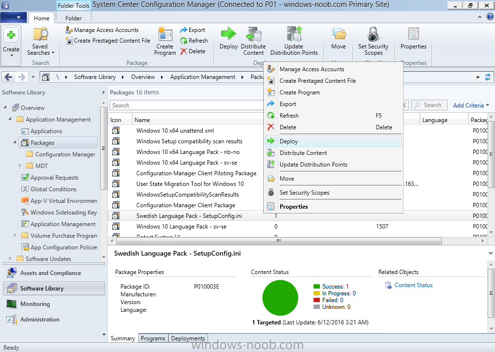Click the navigation Forward arrow
The width and height of the screenshot is (495, 352).
click(21, 77)
